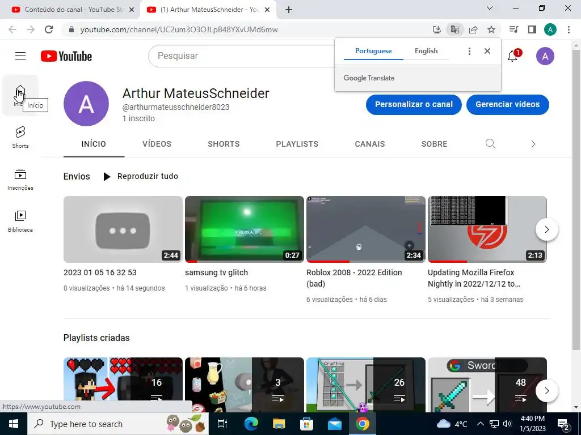The height and width of the screenshot is (435, 581).
Task: Open the Chrome three-dot menu
Action: tap(569, 29)
